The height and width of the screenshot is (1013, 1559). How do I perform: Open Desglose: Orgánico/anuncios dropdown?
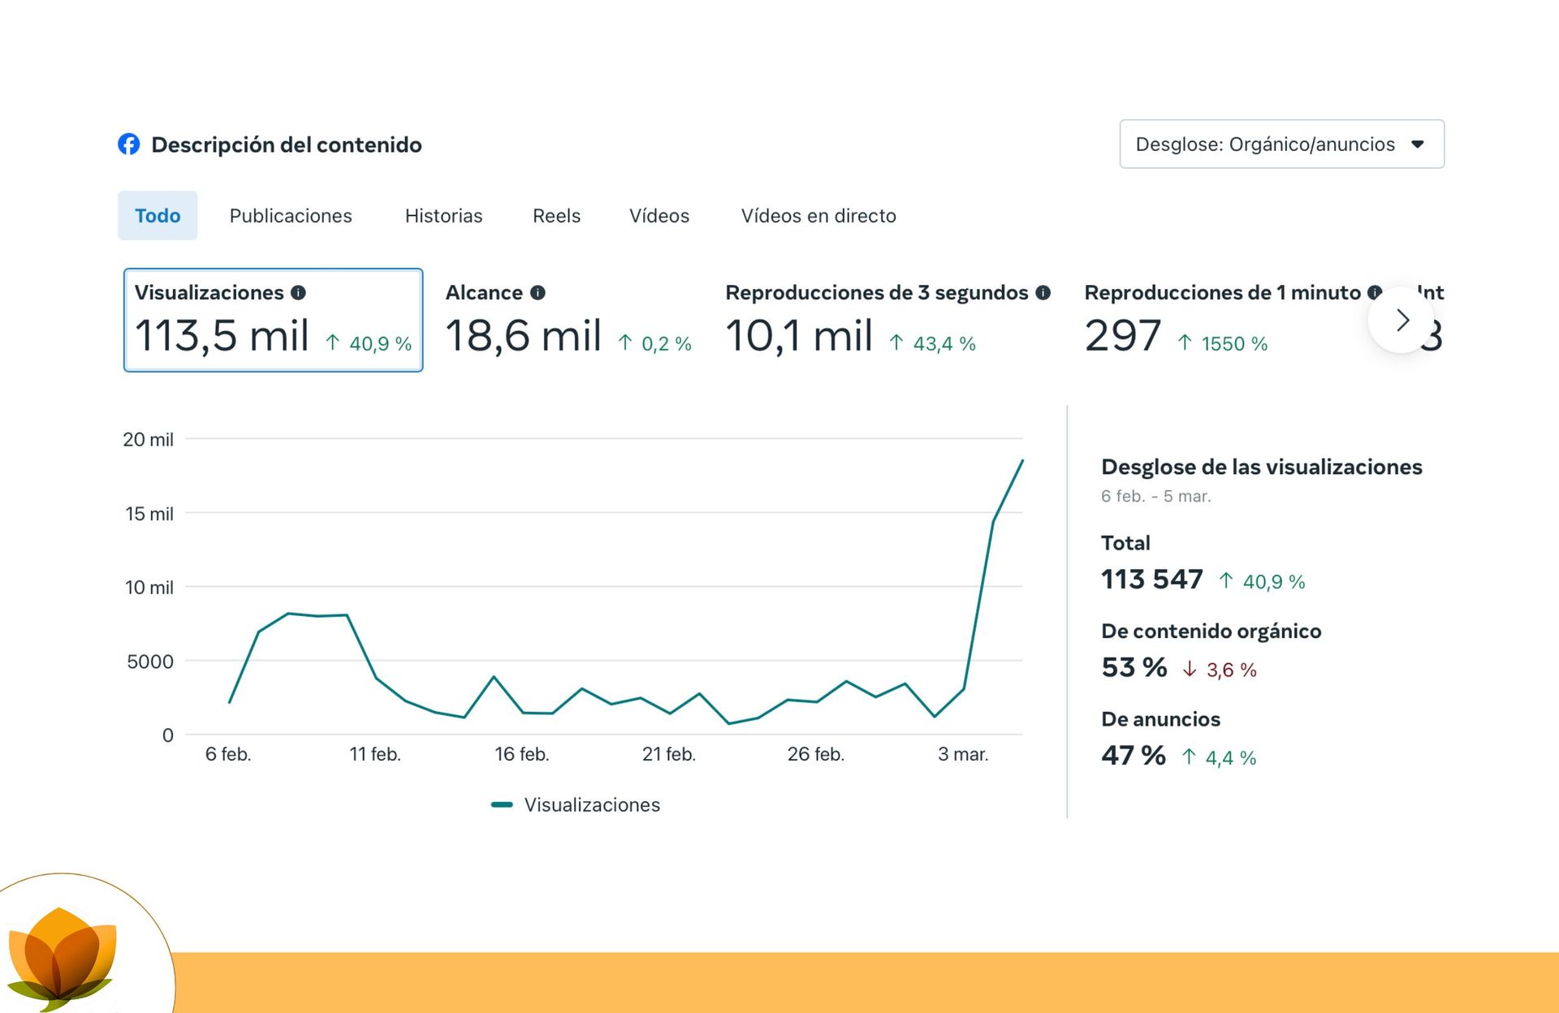click(x=1281, y=144)
